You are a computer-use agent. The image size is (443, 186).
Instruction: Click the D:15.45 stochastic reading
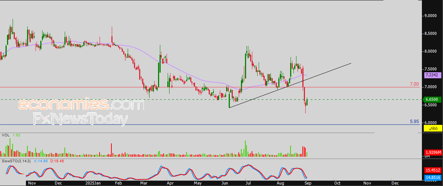coord(57,161)
